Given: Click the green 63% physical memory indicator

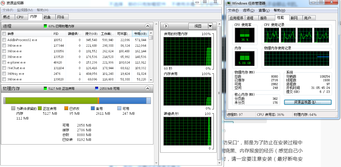Looking at the screenshot, I should [x=45, y=26].
